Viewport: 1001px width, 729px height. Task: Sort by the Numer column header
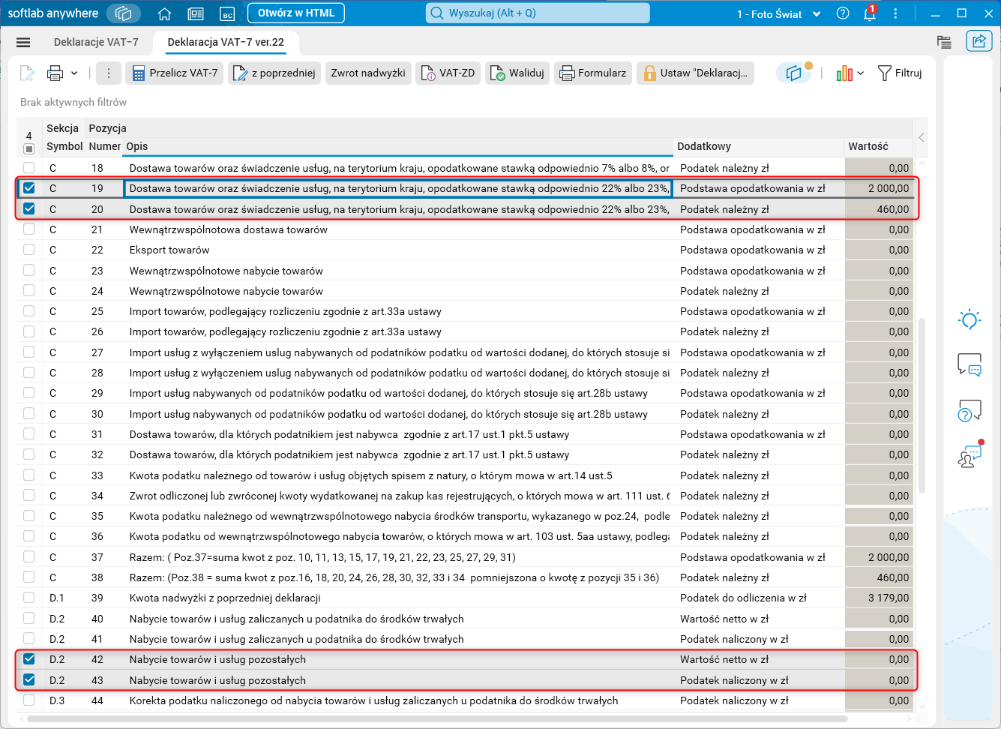tap(104, 146)
